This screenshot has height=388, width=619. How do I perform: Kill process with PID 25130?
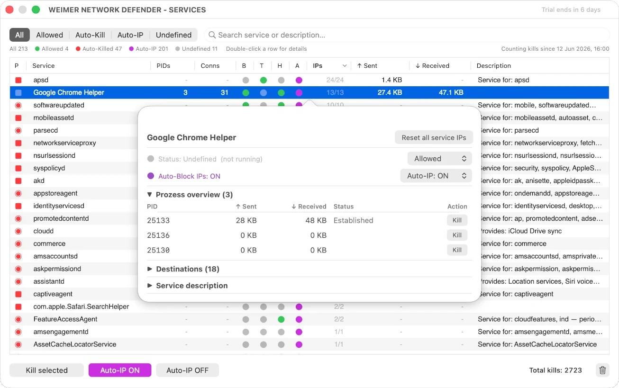click(x=457, y=250)
